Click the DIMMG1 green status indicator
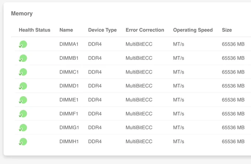This screenshot has width=251, height=164. (23, 128)
